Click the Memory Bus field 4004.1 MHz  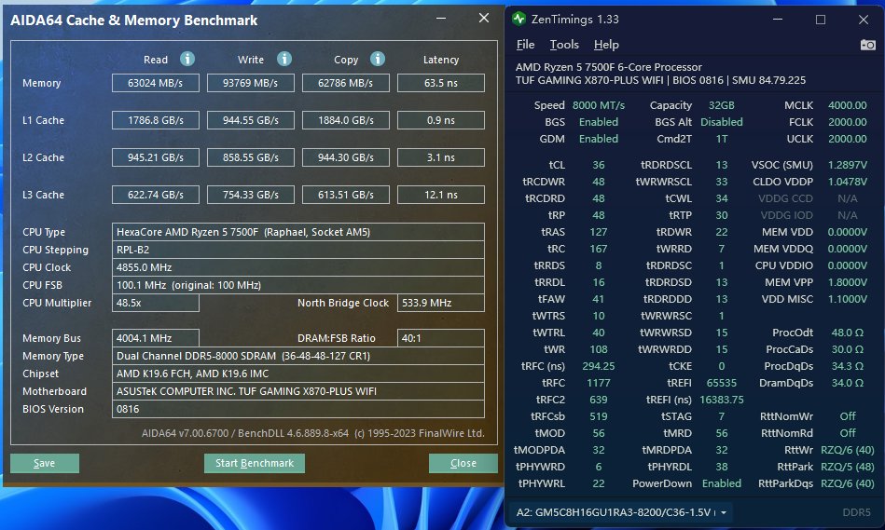tap(155, 338)
